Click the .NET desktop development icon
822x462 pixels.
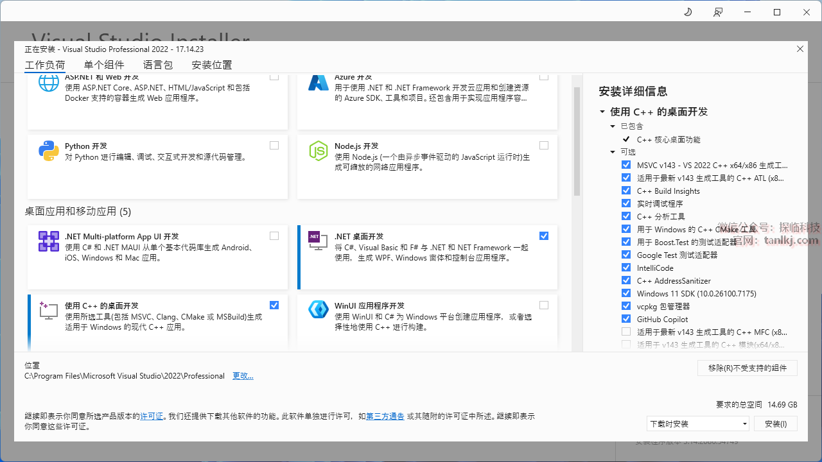319,241
